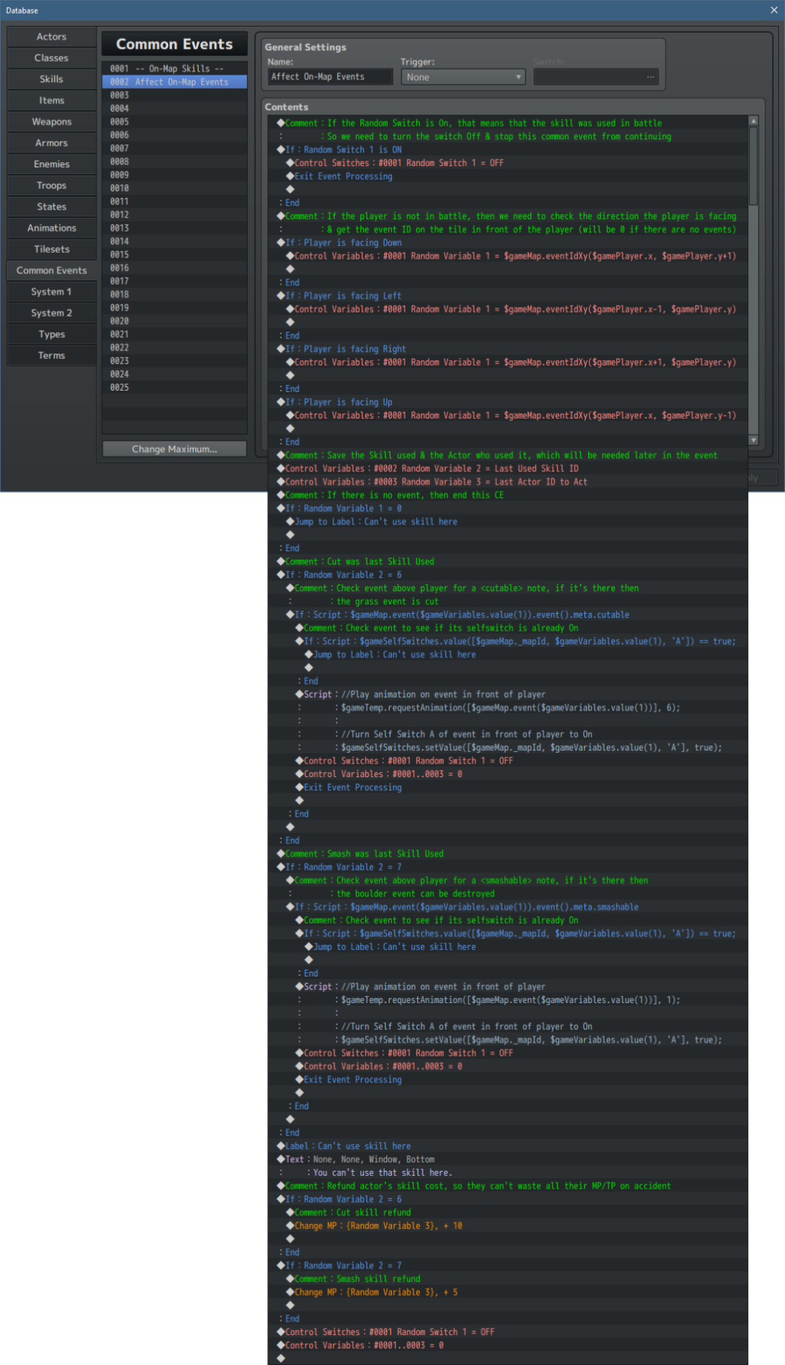This screenshot has height=1365, width=785.
Task: Select first 'Control Switches #0001 = OFF' line
Action: pos(508,163)
